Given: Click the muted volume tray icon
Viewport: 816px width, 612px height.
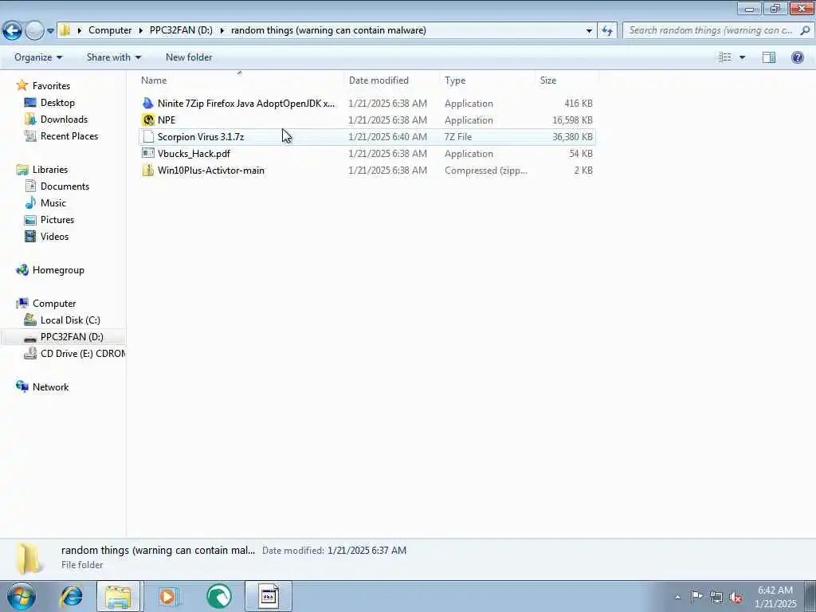Looking at the screenshot, I should tap(736, 598).
